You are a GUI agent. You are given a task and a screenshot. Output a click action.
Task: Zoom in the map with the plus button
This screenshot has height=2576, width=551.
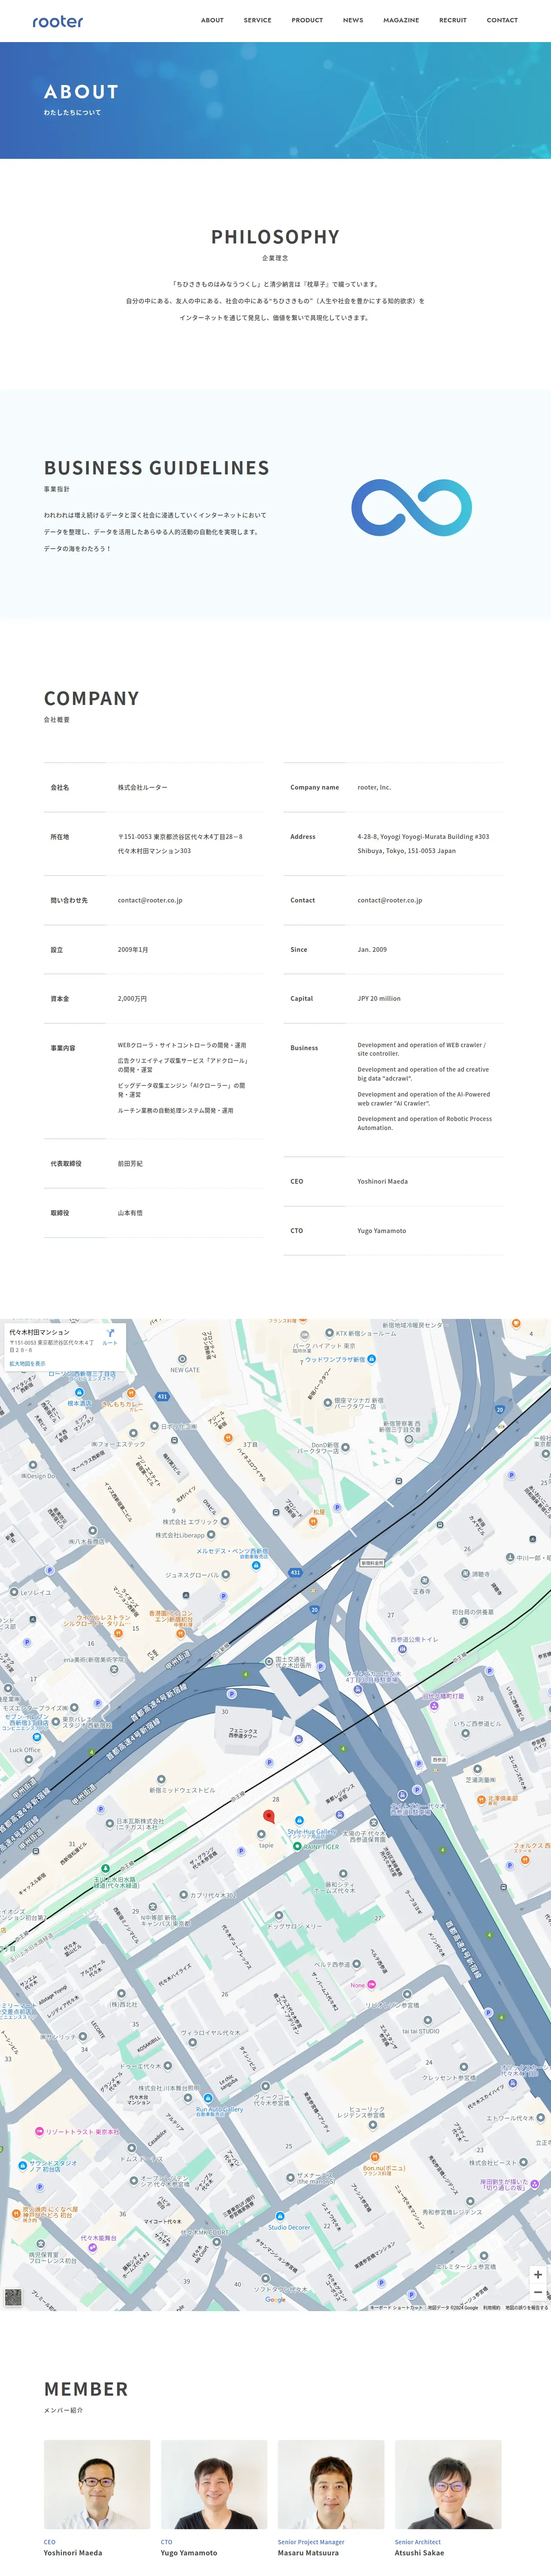(538, 2274)
